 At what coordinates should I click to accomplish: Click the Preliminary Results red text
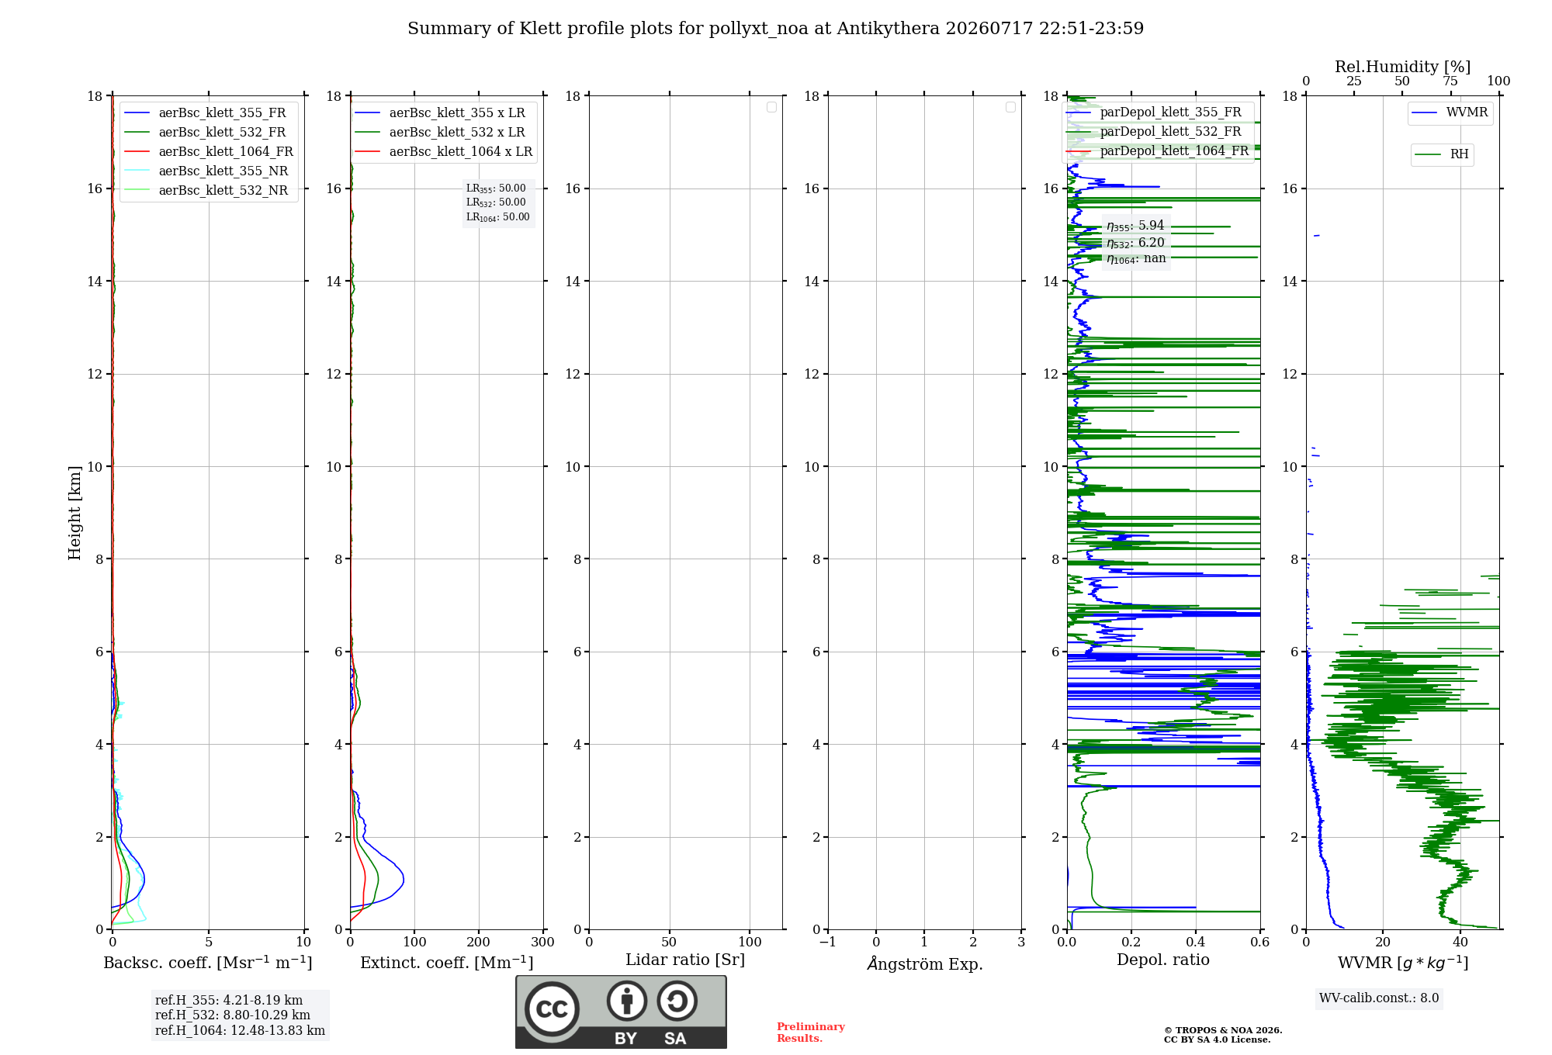811,1033
